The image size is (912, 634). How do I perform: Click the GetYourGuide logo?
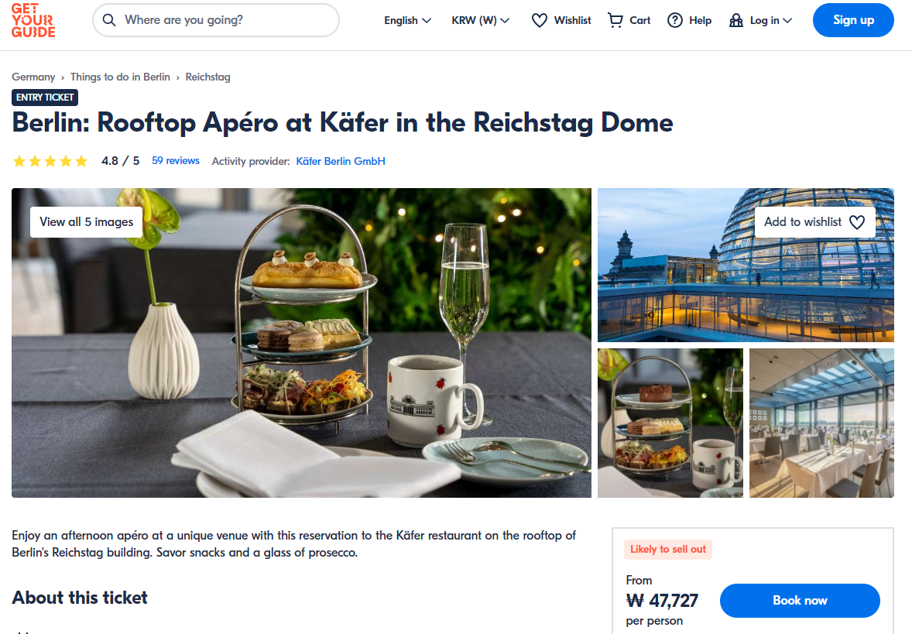(x=33, y=20)
